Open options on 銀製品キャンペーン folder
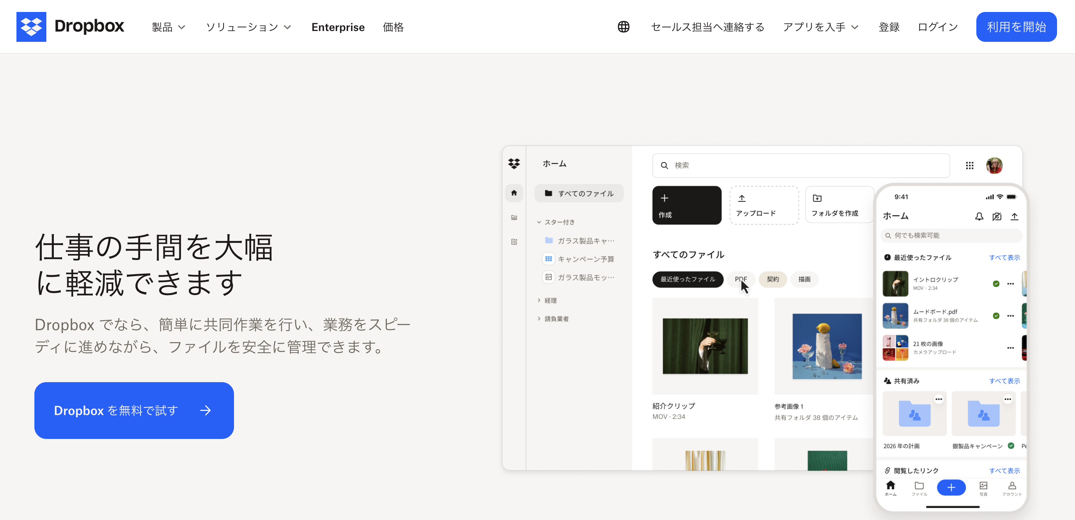Viewport: 1075px width, 520px height. point(1007,399)
